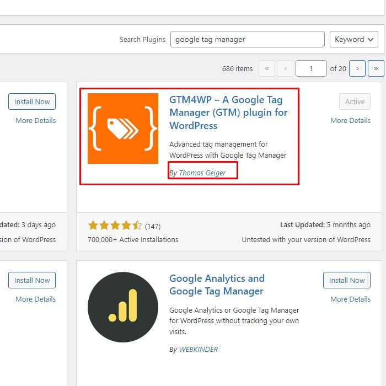The width and height of the screenshot is (386, 386).
Task: Install the Google Analytics and Google Tag Manager plugin
Action: coord(347,280)
